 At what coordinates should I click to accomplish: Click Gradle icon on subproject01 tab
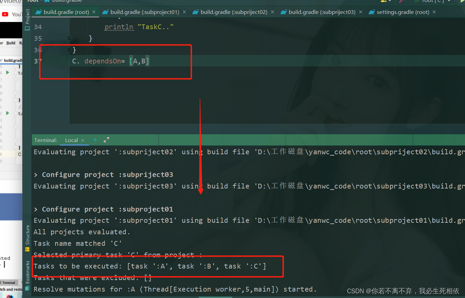click(x=105, y=12)
